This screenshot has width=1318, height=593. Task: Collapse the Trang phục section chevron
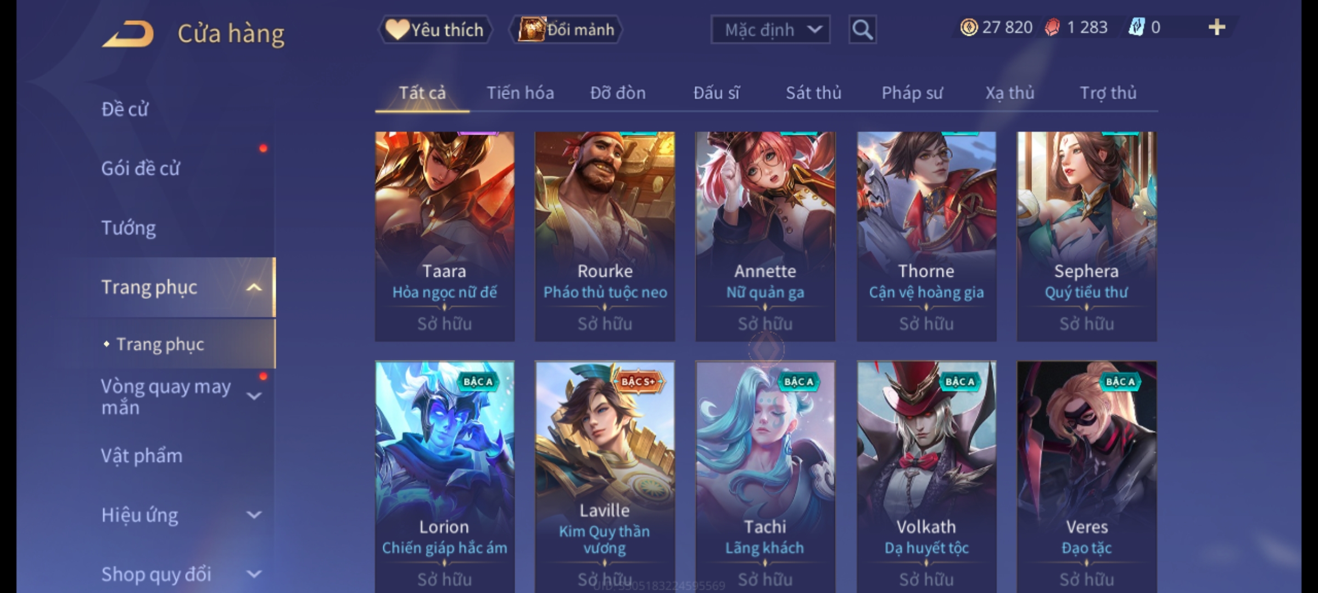tap(254, 287)
